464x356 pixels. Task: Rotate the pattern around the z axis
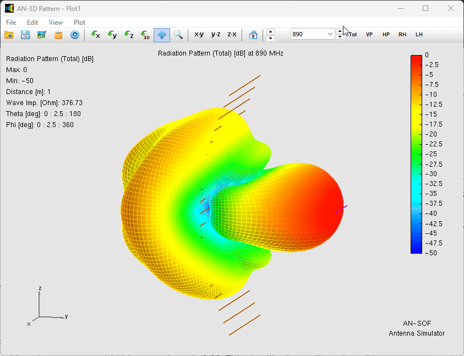pyautogui.click(x=129, y=35)
